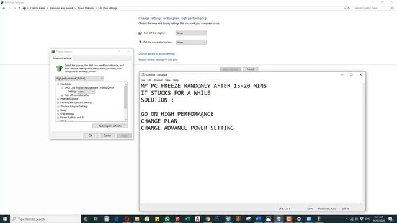Collapse AHCI Link Power Management node
397x223 pixels.
coord(62,88)
